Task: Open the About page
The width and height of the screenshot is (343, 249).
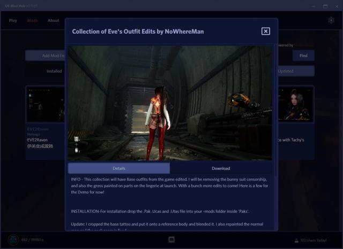Action: (x=54, y=20)
